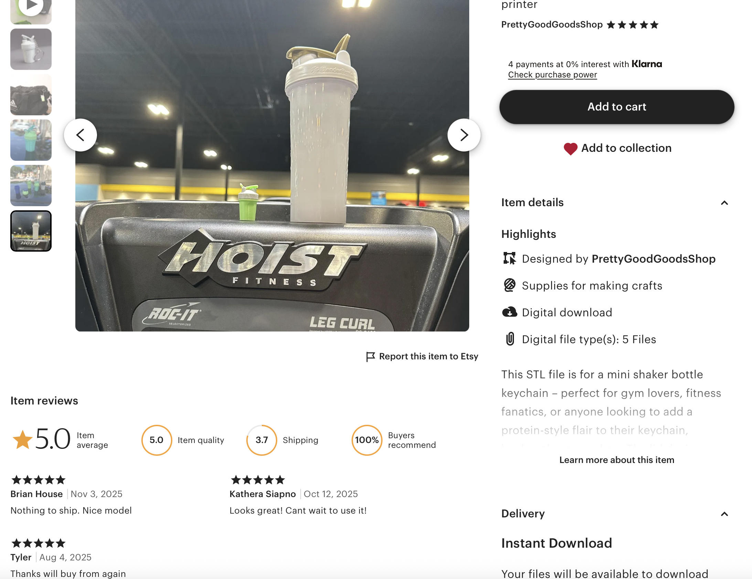Open PrettyGoodGoodsShop link in Highlights

point(654,259)
